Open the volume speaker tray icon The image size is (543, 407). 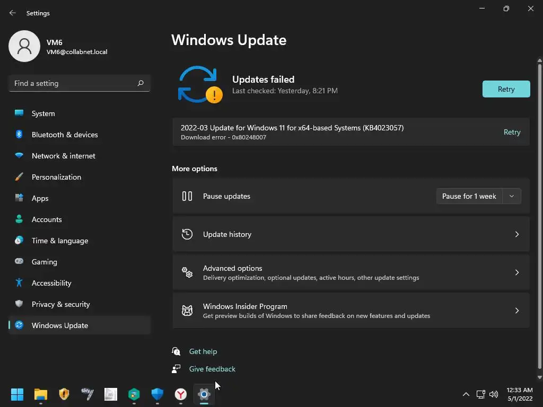(494, 394)
